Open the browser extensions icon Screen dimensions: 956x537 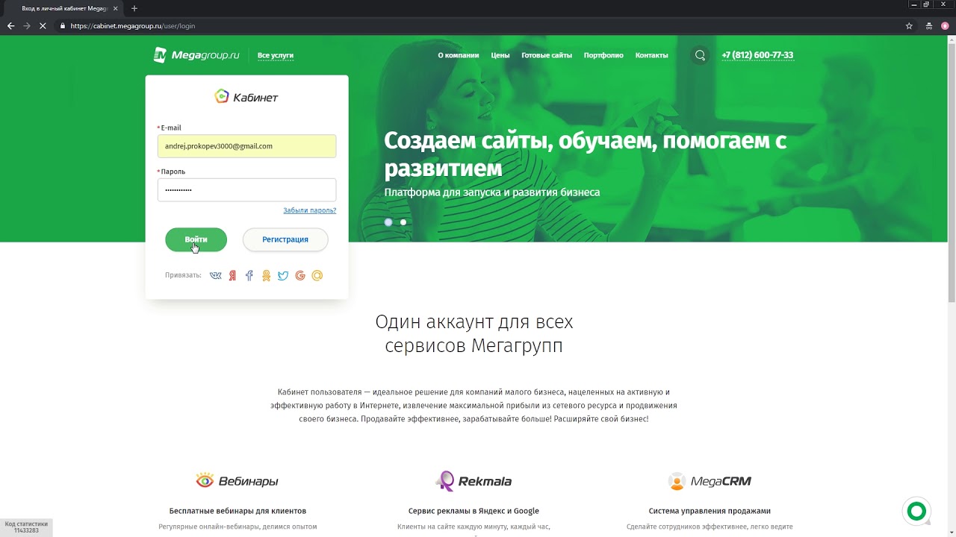click(928, 25)
